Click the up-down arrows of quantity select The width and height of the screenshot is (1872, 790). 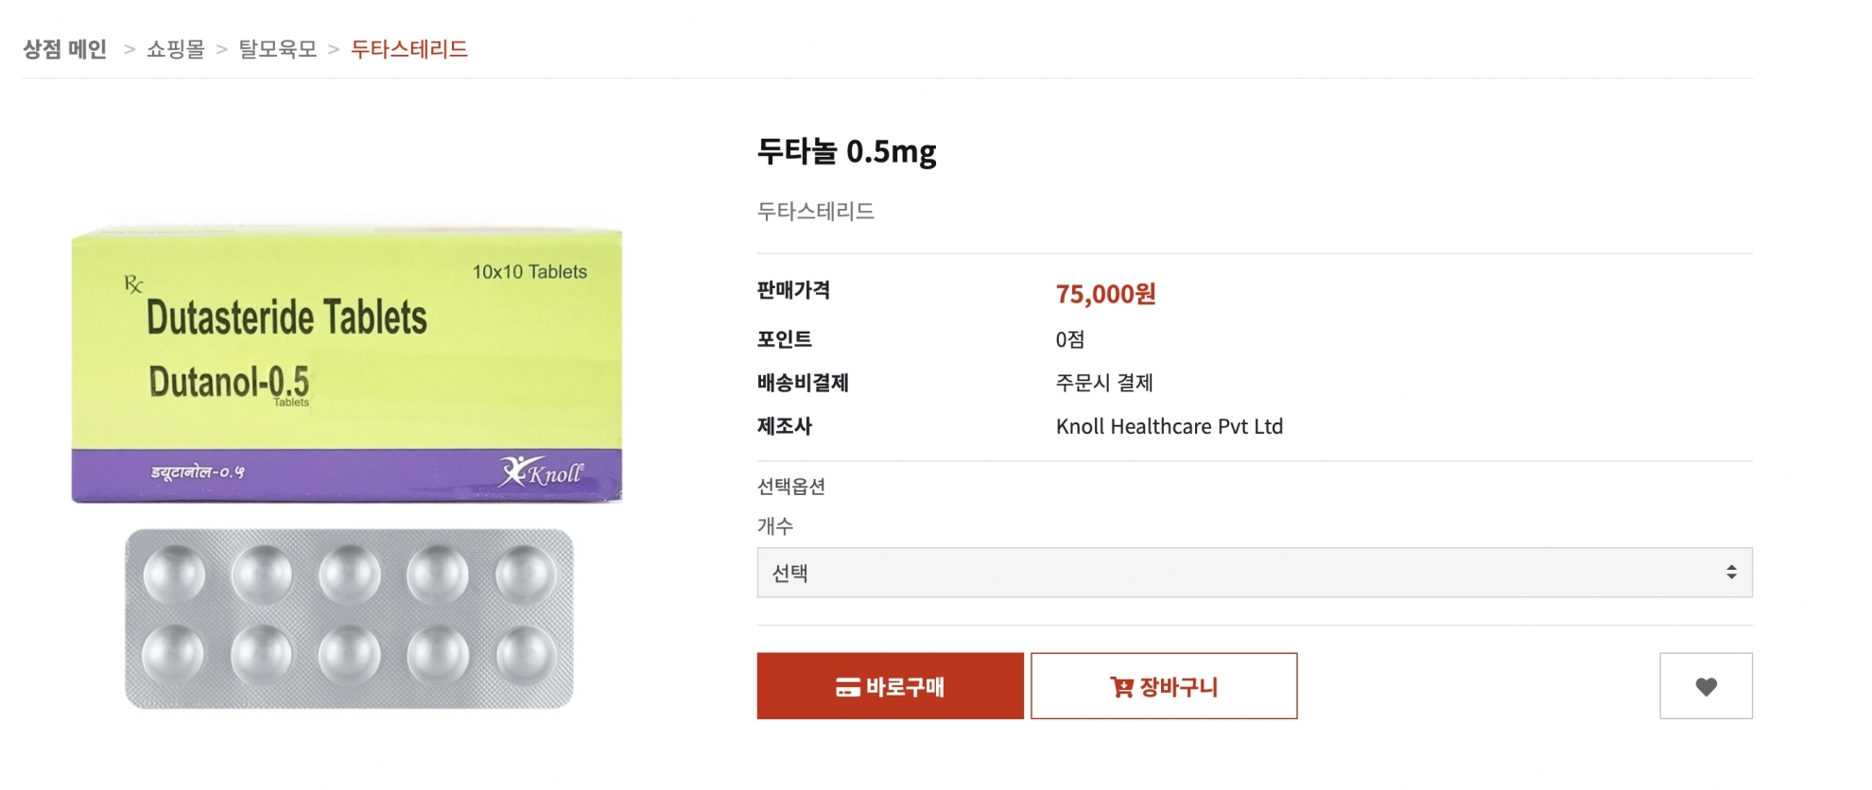tap(1730, 573)
